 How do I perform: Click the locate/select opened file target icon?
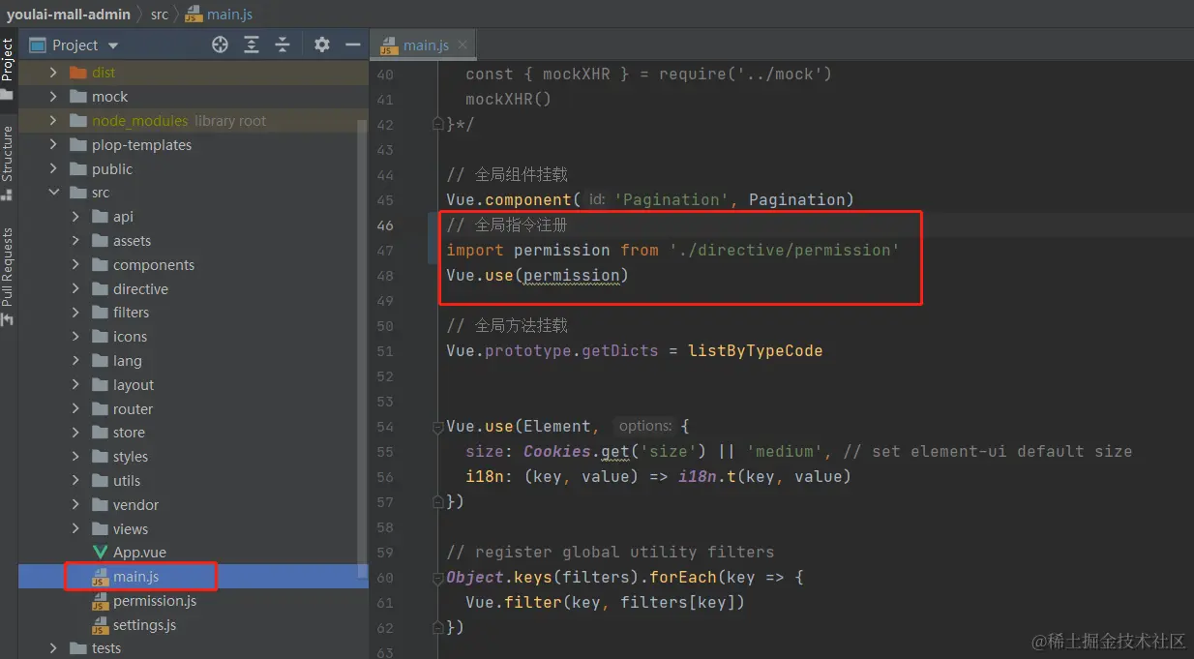pyautogui.click(x=220, y=45)
